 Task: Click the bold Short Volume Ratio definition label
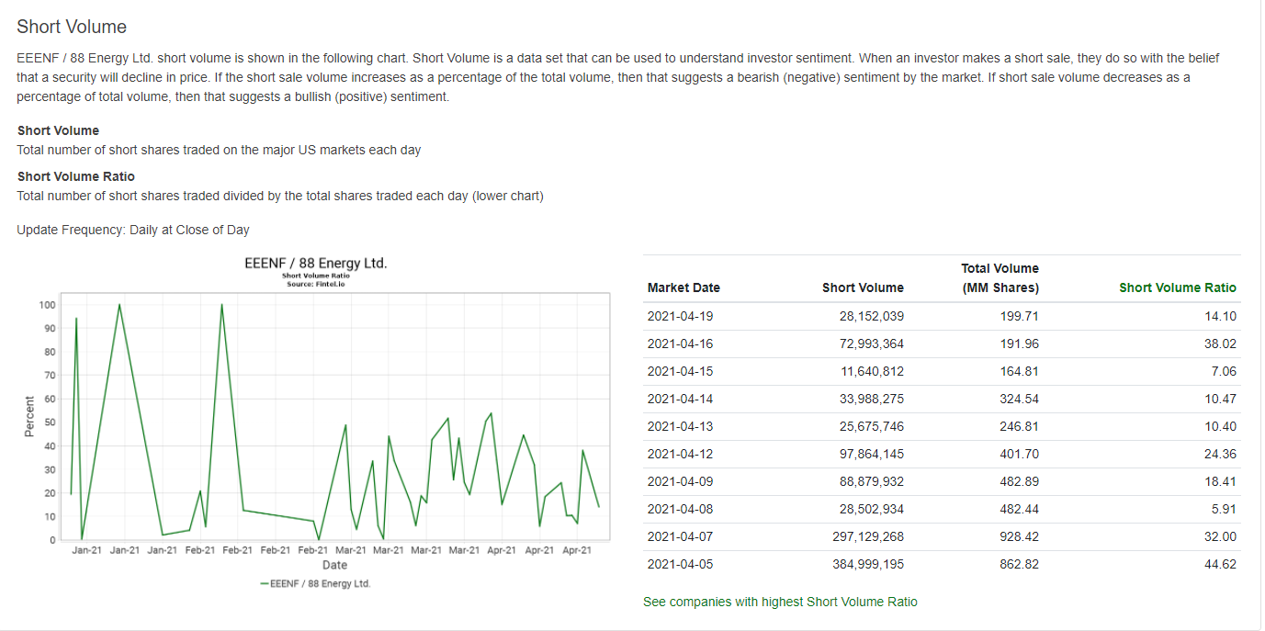click(76, 176)
